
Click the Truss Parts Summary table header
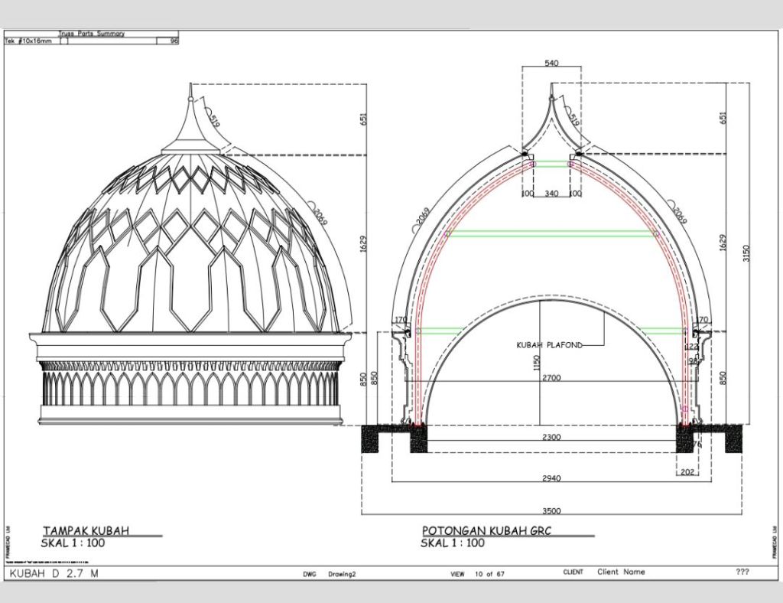[x=91, y=34]
